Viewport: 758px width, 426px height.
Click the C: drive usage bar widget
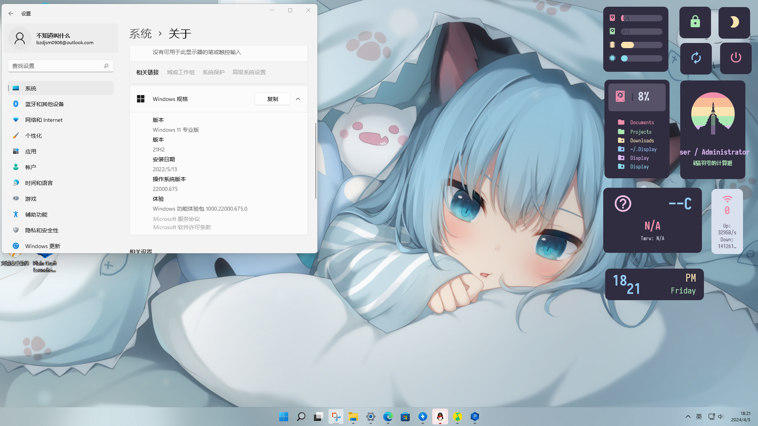click(642, 18)
